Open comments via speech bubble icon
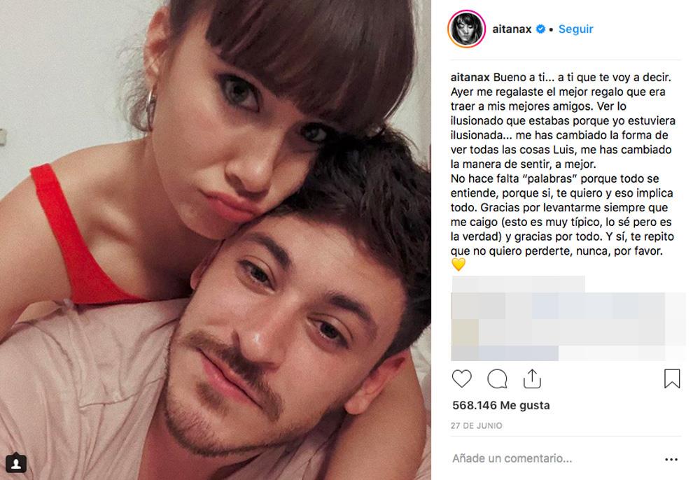 pyautogui.click(x=497, y=379)
